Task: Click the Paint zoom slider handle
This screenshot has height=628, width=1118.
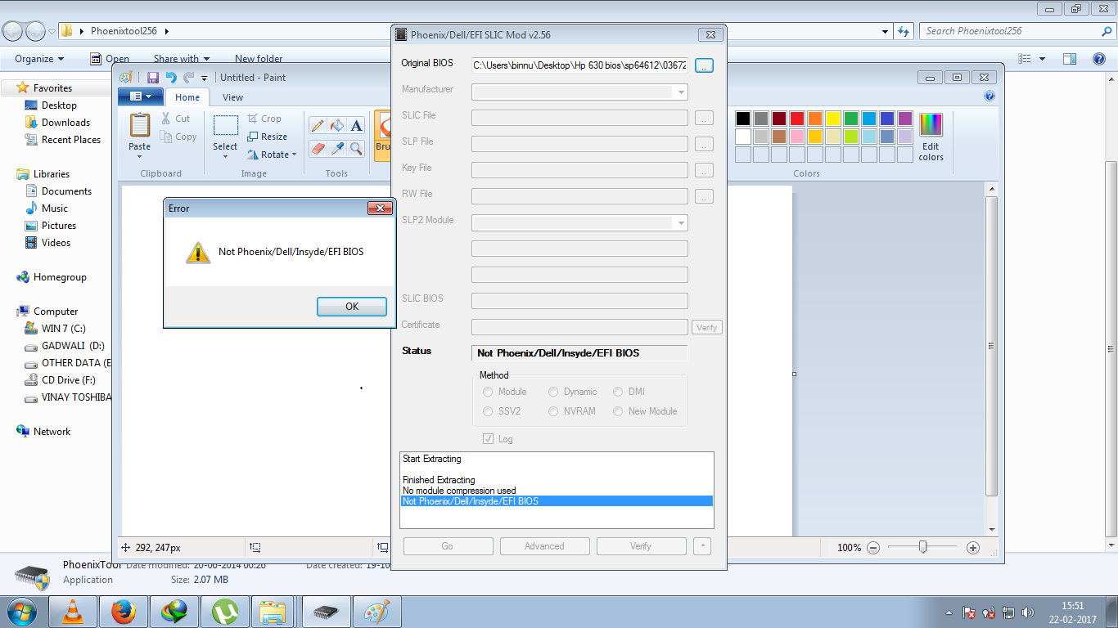Action: coord(923,547)
